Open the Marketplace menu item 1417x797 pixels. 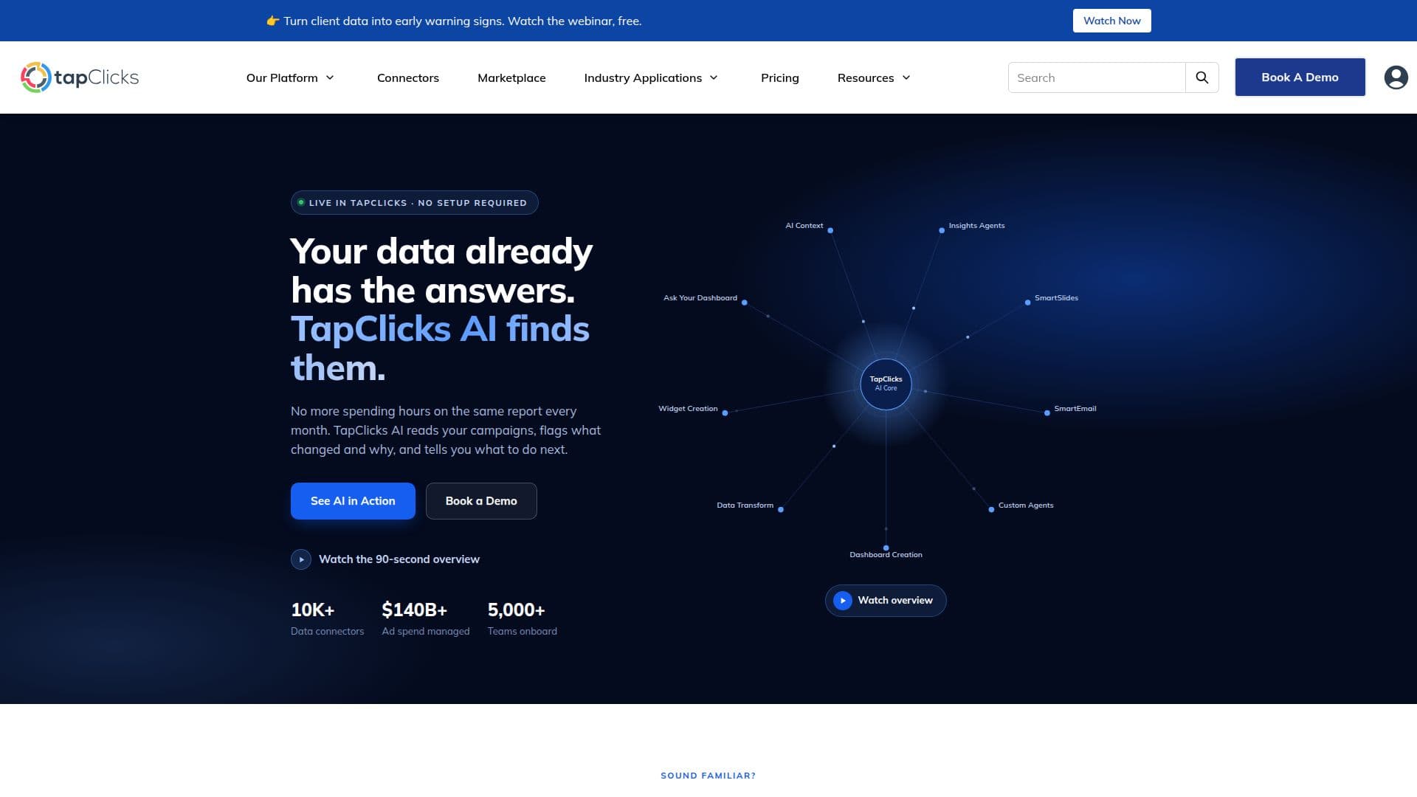point(511,77)
